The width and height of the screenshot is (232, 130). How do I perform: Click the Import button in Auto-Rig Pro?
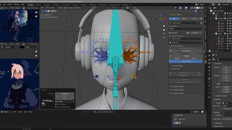click(x=177, y=58)
